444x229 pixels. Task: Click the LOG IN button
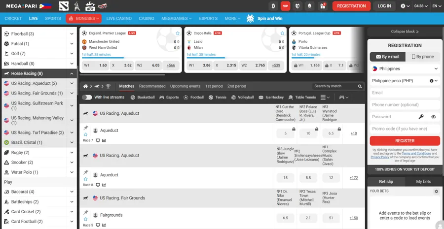pos(384,6)
